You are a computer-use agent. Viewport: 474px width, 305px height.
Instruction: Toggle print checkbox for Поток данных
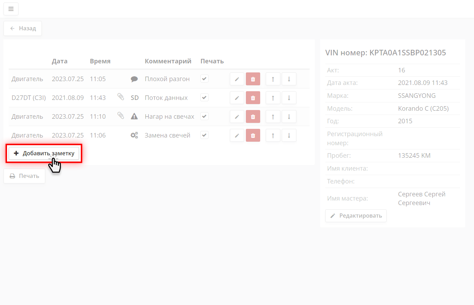[x=204, y=97]
